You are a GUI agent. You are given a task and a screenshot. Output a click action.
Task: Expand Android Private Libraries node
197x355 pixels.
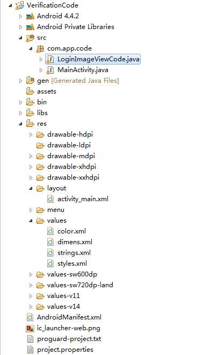[x=21, y=27]
